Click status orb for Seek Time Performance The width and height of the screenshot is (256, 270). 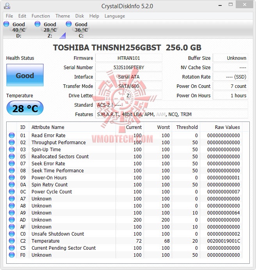(12, 170)
